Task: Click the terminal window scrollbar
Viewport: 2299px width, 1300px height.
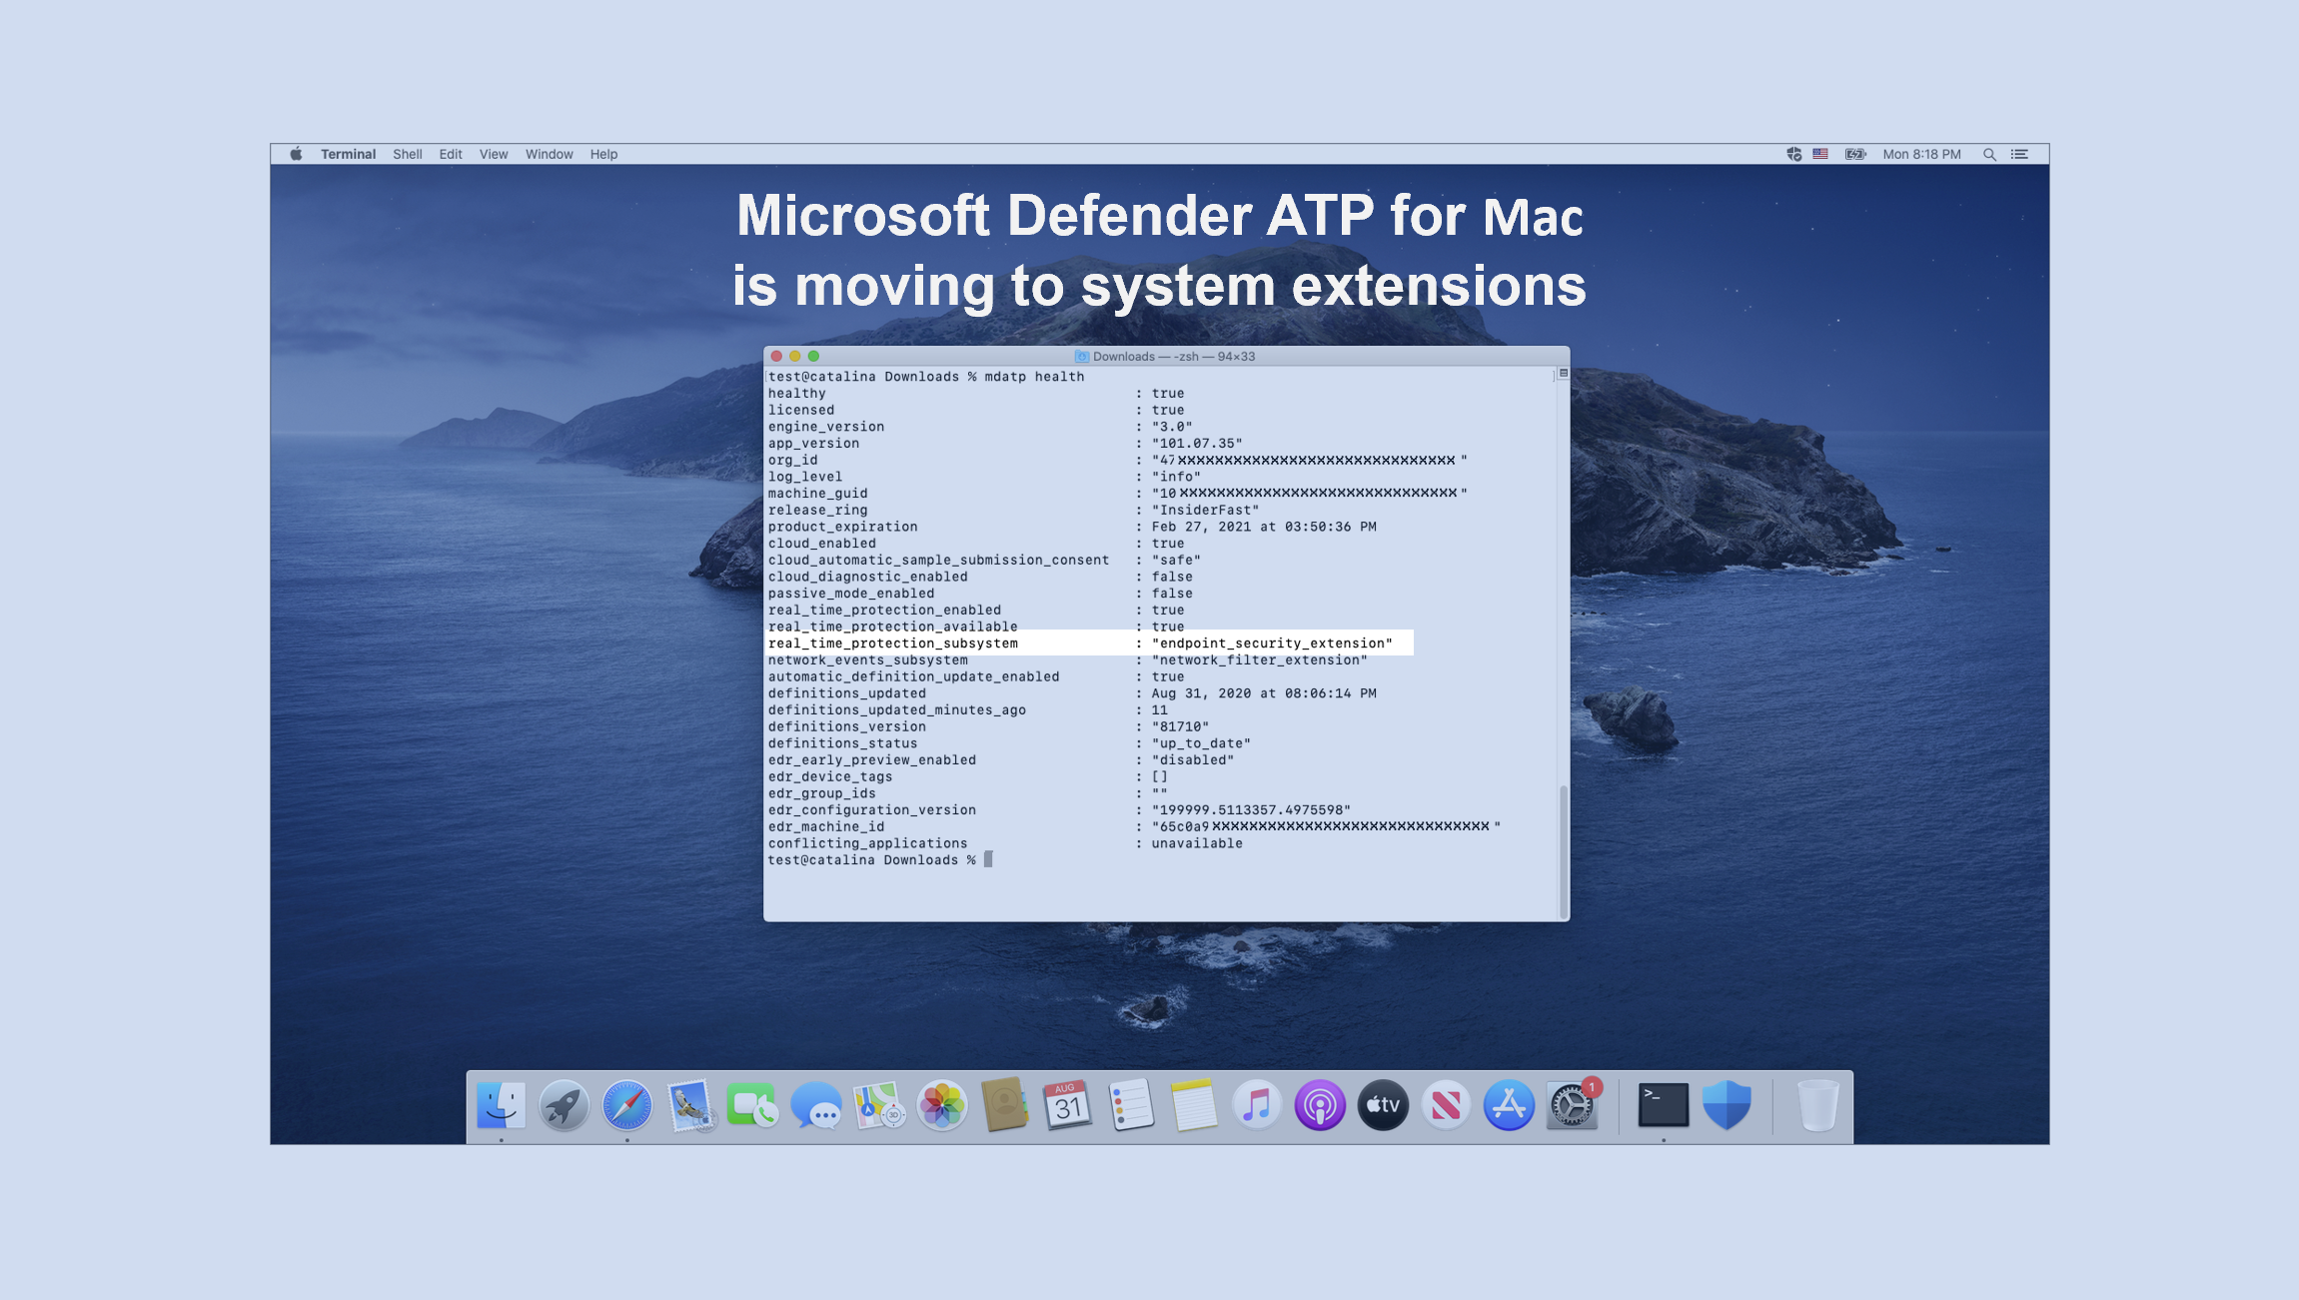Action: point(1564,849)
